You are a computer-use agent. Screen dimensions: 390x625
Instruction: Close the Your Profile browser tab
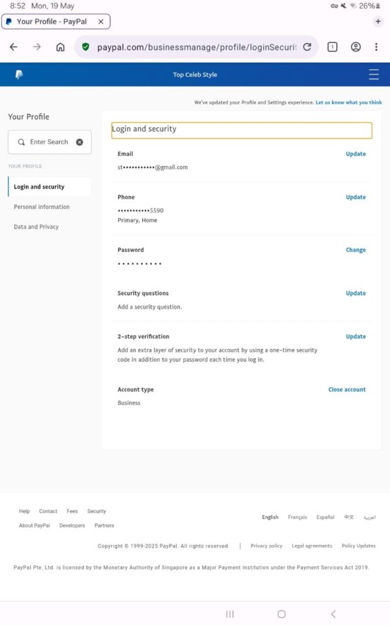pyautogui.click(x=101, y=21)
